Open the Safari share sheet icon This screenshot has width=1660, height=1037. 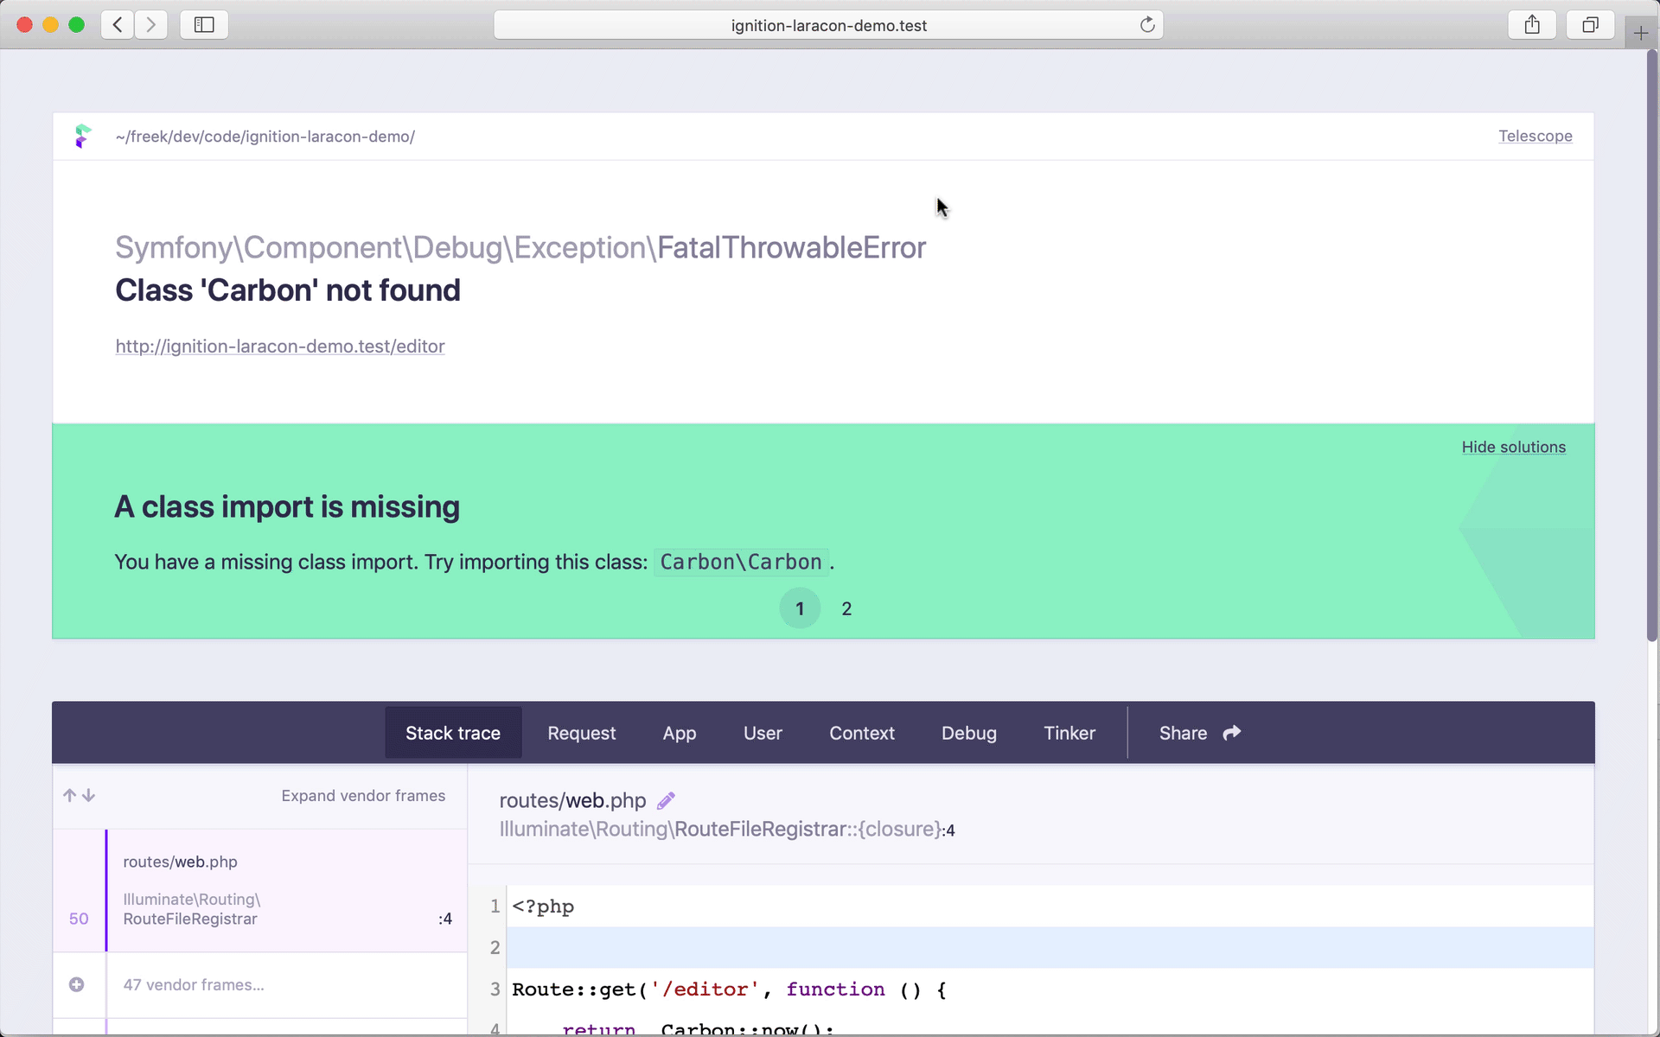pyautogui.click(x=1532, y=25)
